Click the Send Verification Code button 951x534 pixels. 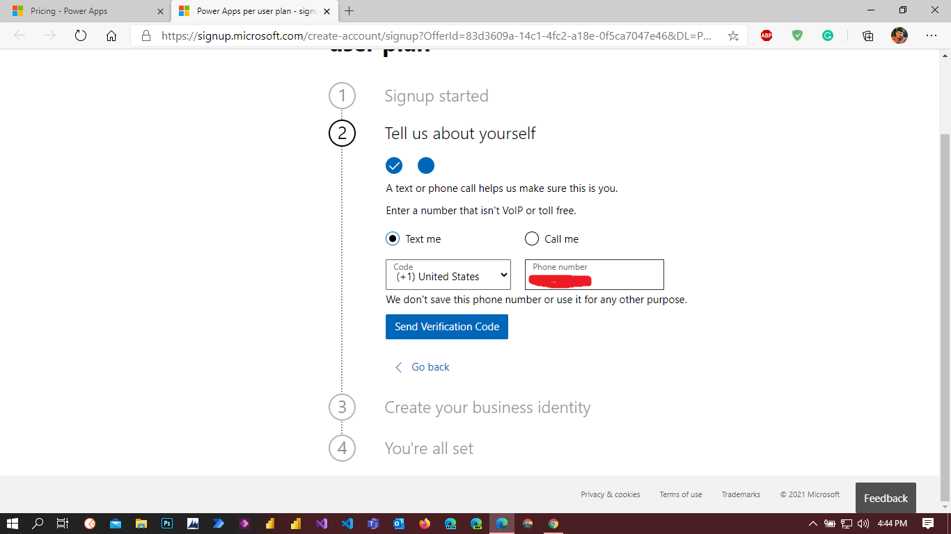[x=447, y=327]
